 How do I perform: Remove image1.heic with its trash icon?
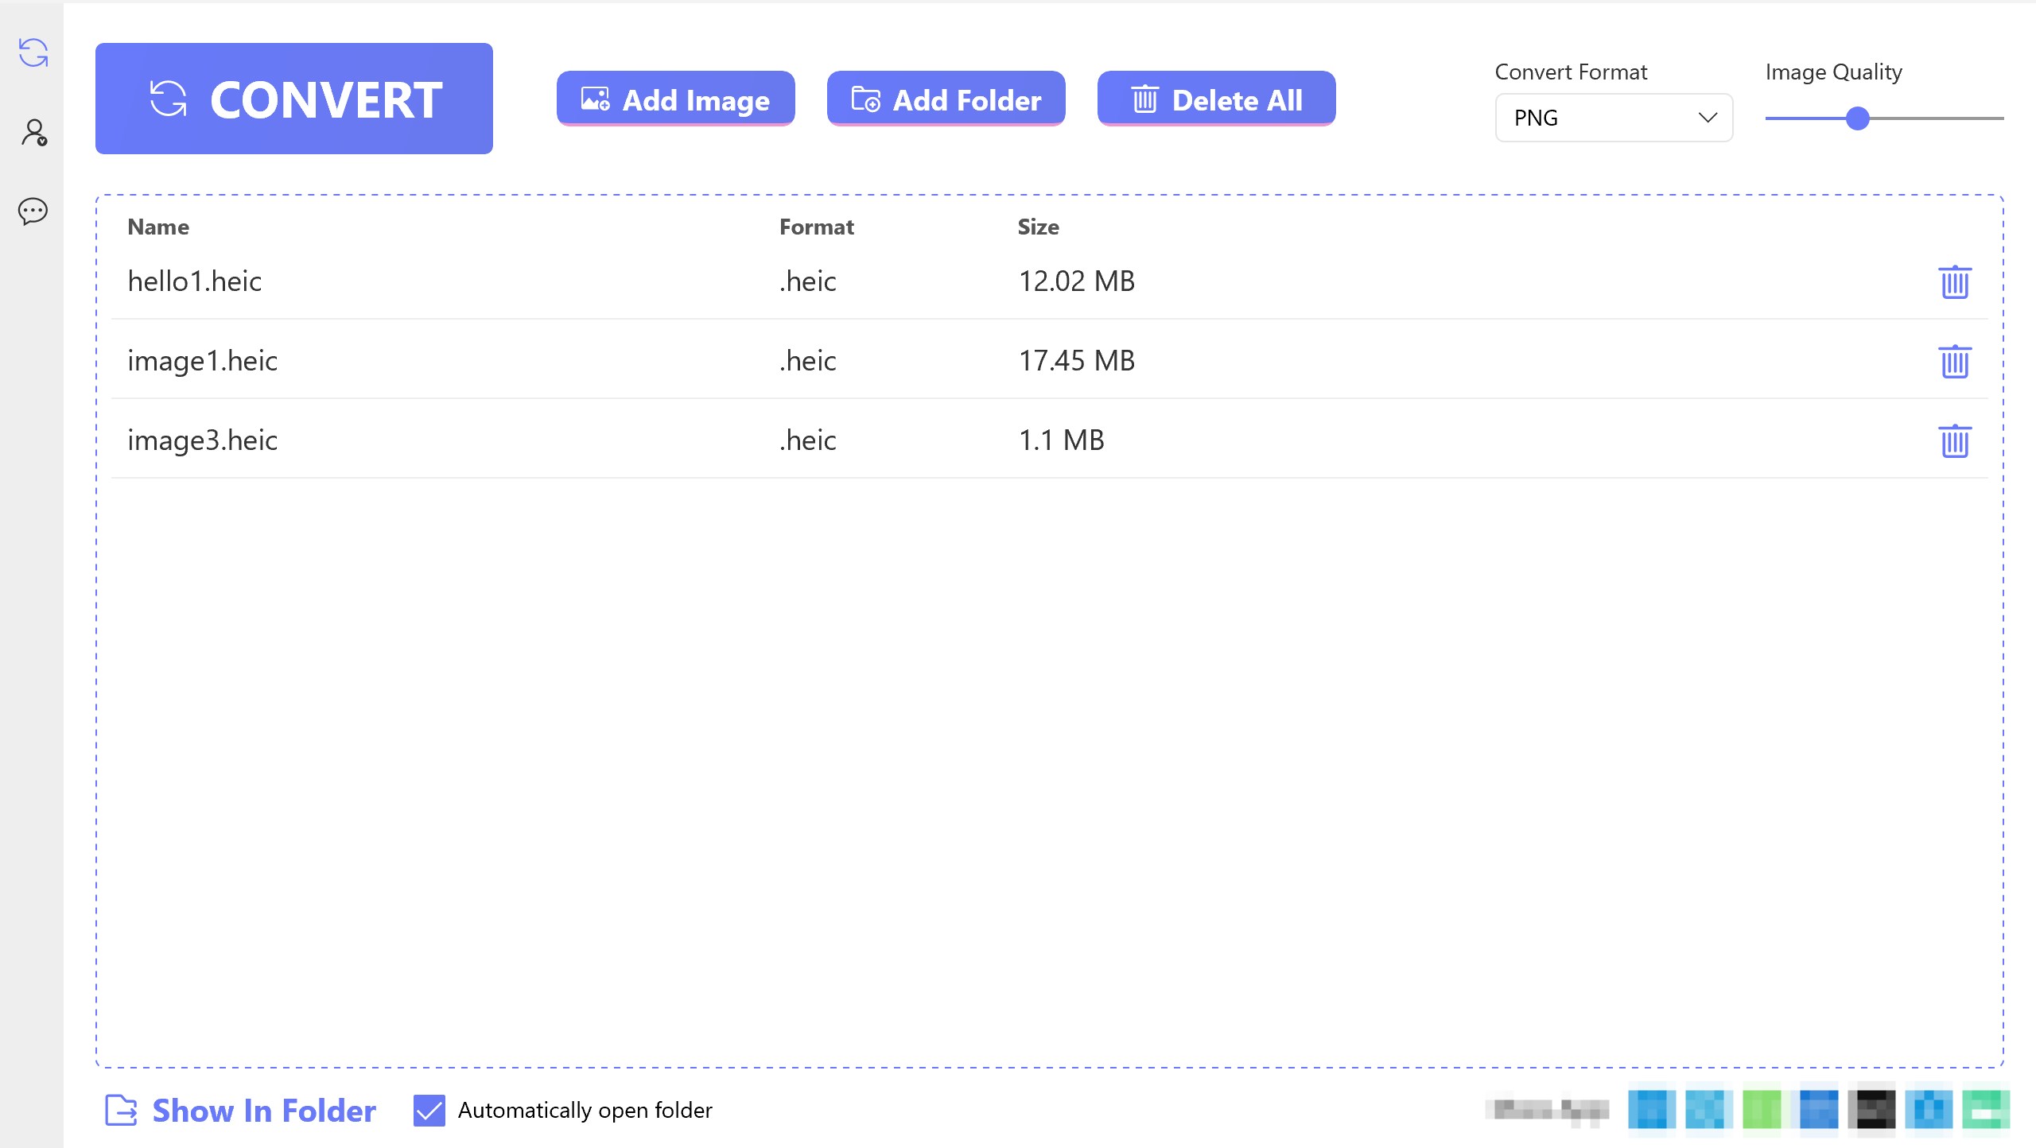tap(1954, 362)
